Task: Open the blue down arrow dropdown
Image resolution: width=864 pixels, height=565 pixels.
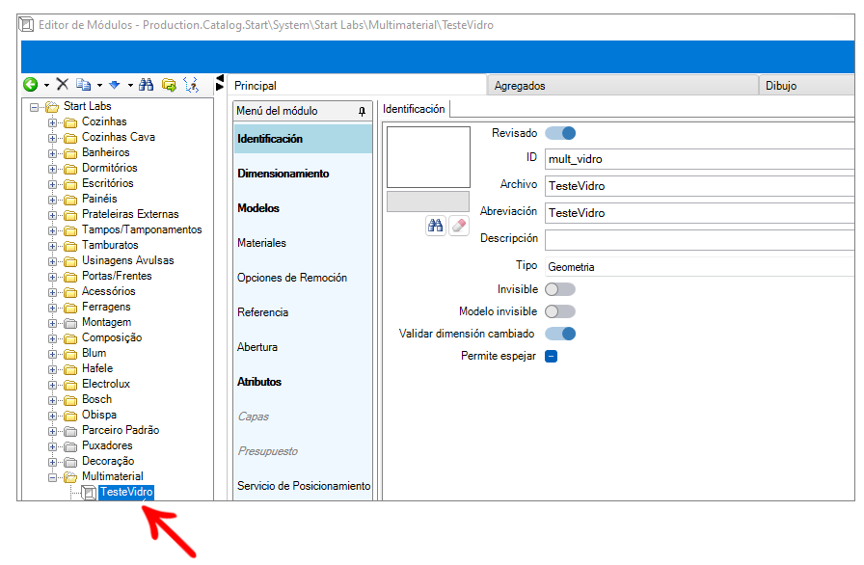Action: pos(130,86)
